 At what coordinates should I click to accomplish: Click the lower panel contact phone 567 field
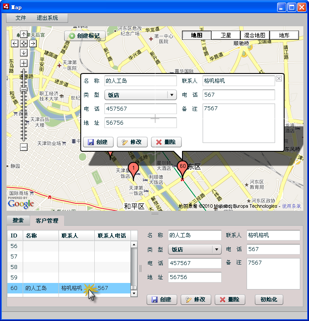273,249
